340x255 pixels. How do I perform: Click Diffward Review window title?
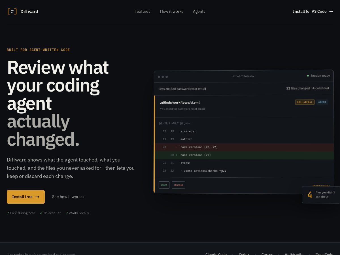coord(243,76)
